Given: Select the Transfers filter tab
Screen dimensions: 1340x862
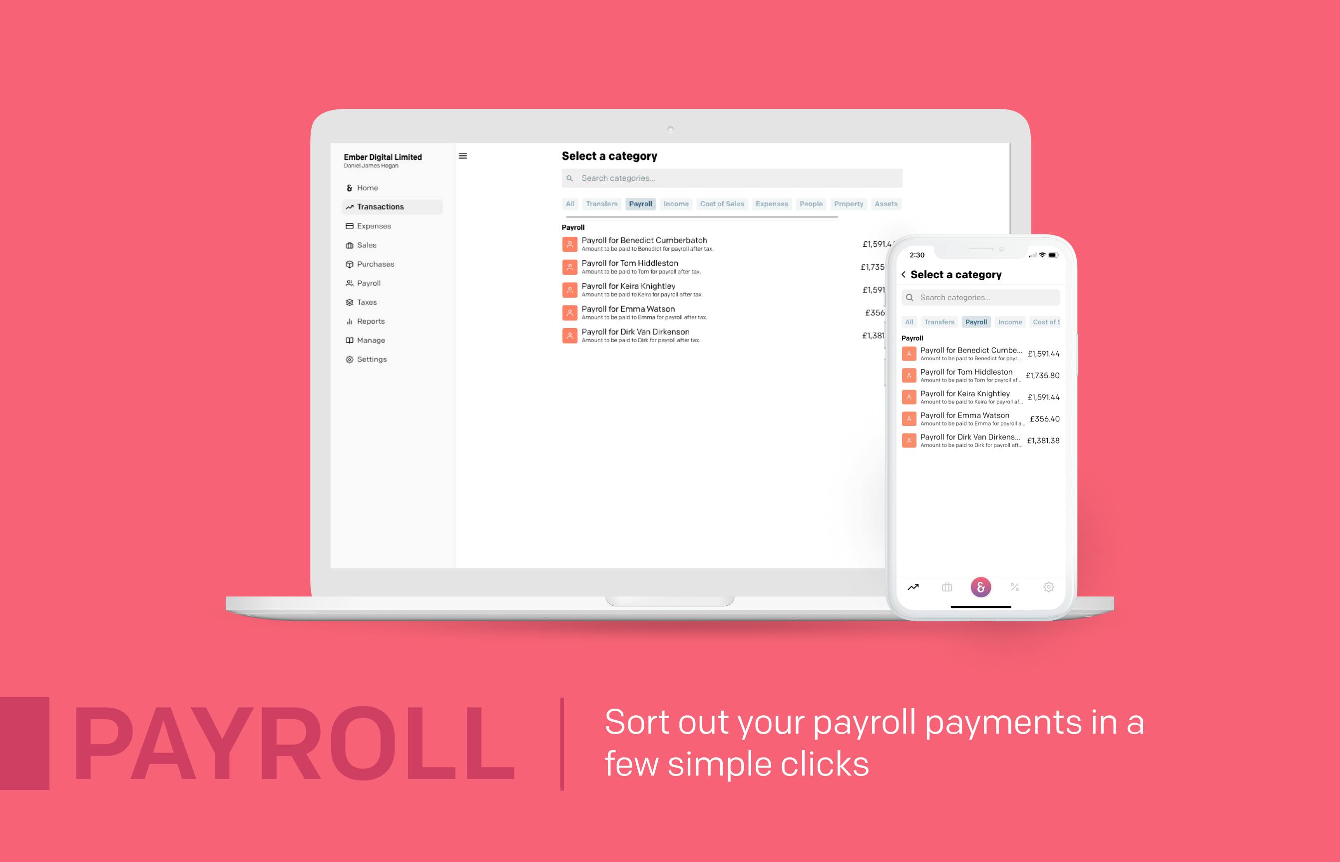Looking at the screenshot, I should [600, 203].
